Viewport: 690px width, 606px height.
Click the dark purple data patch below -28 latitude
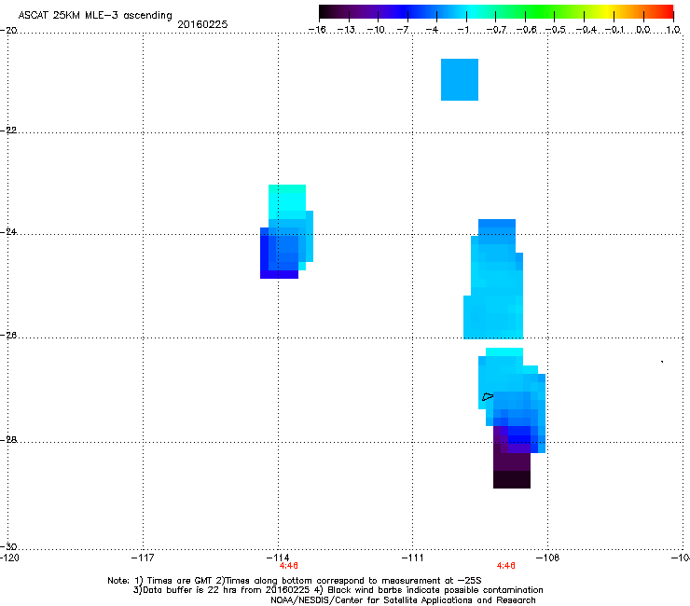512,471
